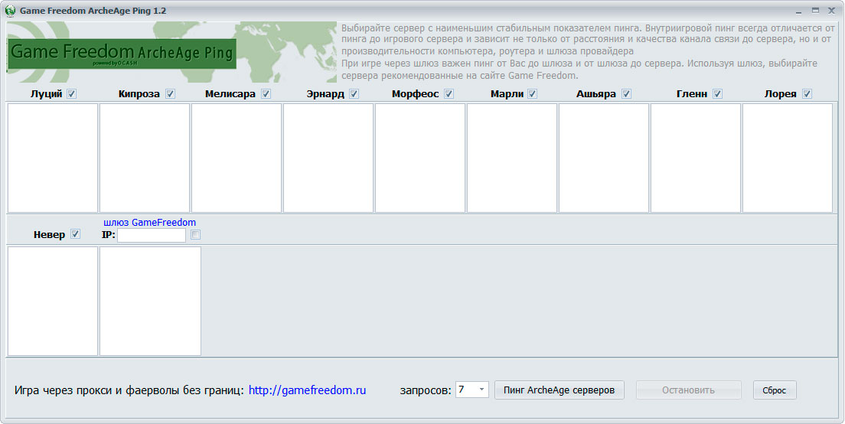This screenshot has width=845, height=424.
Task: Click the Невер results box
Action: pos(53,302)
